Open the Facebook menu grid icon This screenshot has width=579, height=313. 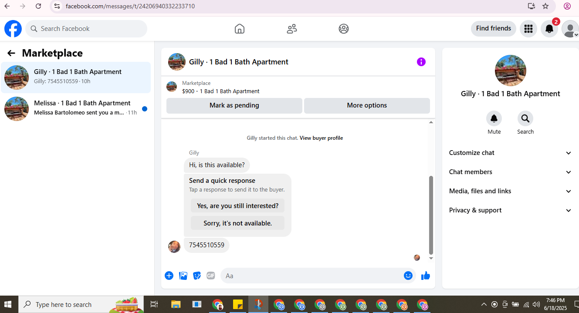528,29
